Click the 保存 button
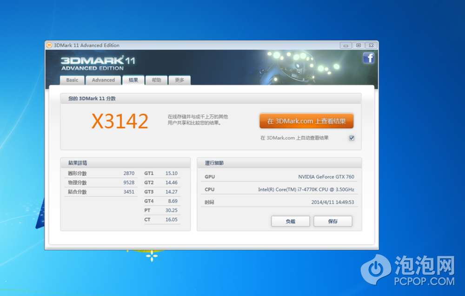 pyautogui.click(x=333, y=221)
